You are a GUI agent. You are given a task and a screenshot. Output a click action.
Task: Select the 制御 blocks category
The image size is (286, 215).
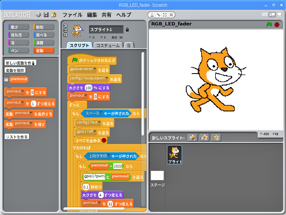pyautogui.click(x=44, y=27)
